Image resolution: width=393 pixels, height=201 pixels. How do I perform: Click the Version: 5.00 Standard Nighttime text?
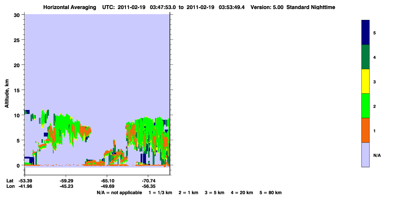[293, 7]
